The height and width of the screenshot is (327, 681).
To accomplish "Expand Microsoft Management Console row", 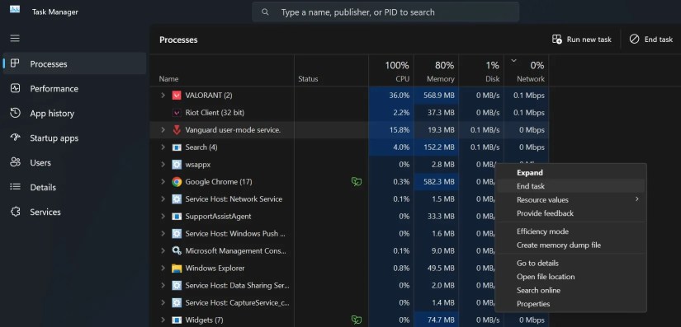I will (163, 250).
